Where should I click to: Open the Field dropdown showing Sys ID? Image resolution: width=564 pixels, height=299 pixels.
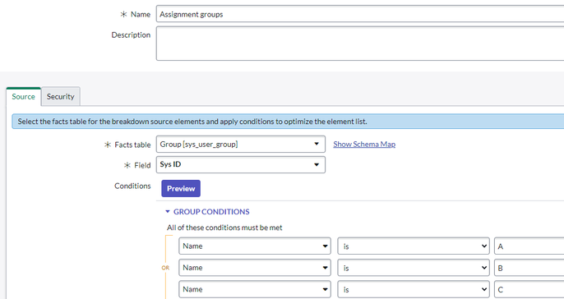241,164
